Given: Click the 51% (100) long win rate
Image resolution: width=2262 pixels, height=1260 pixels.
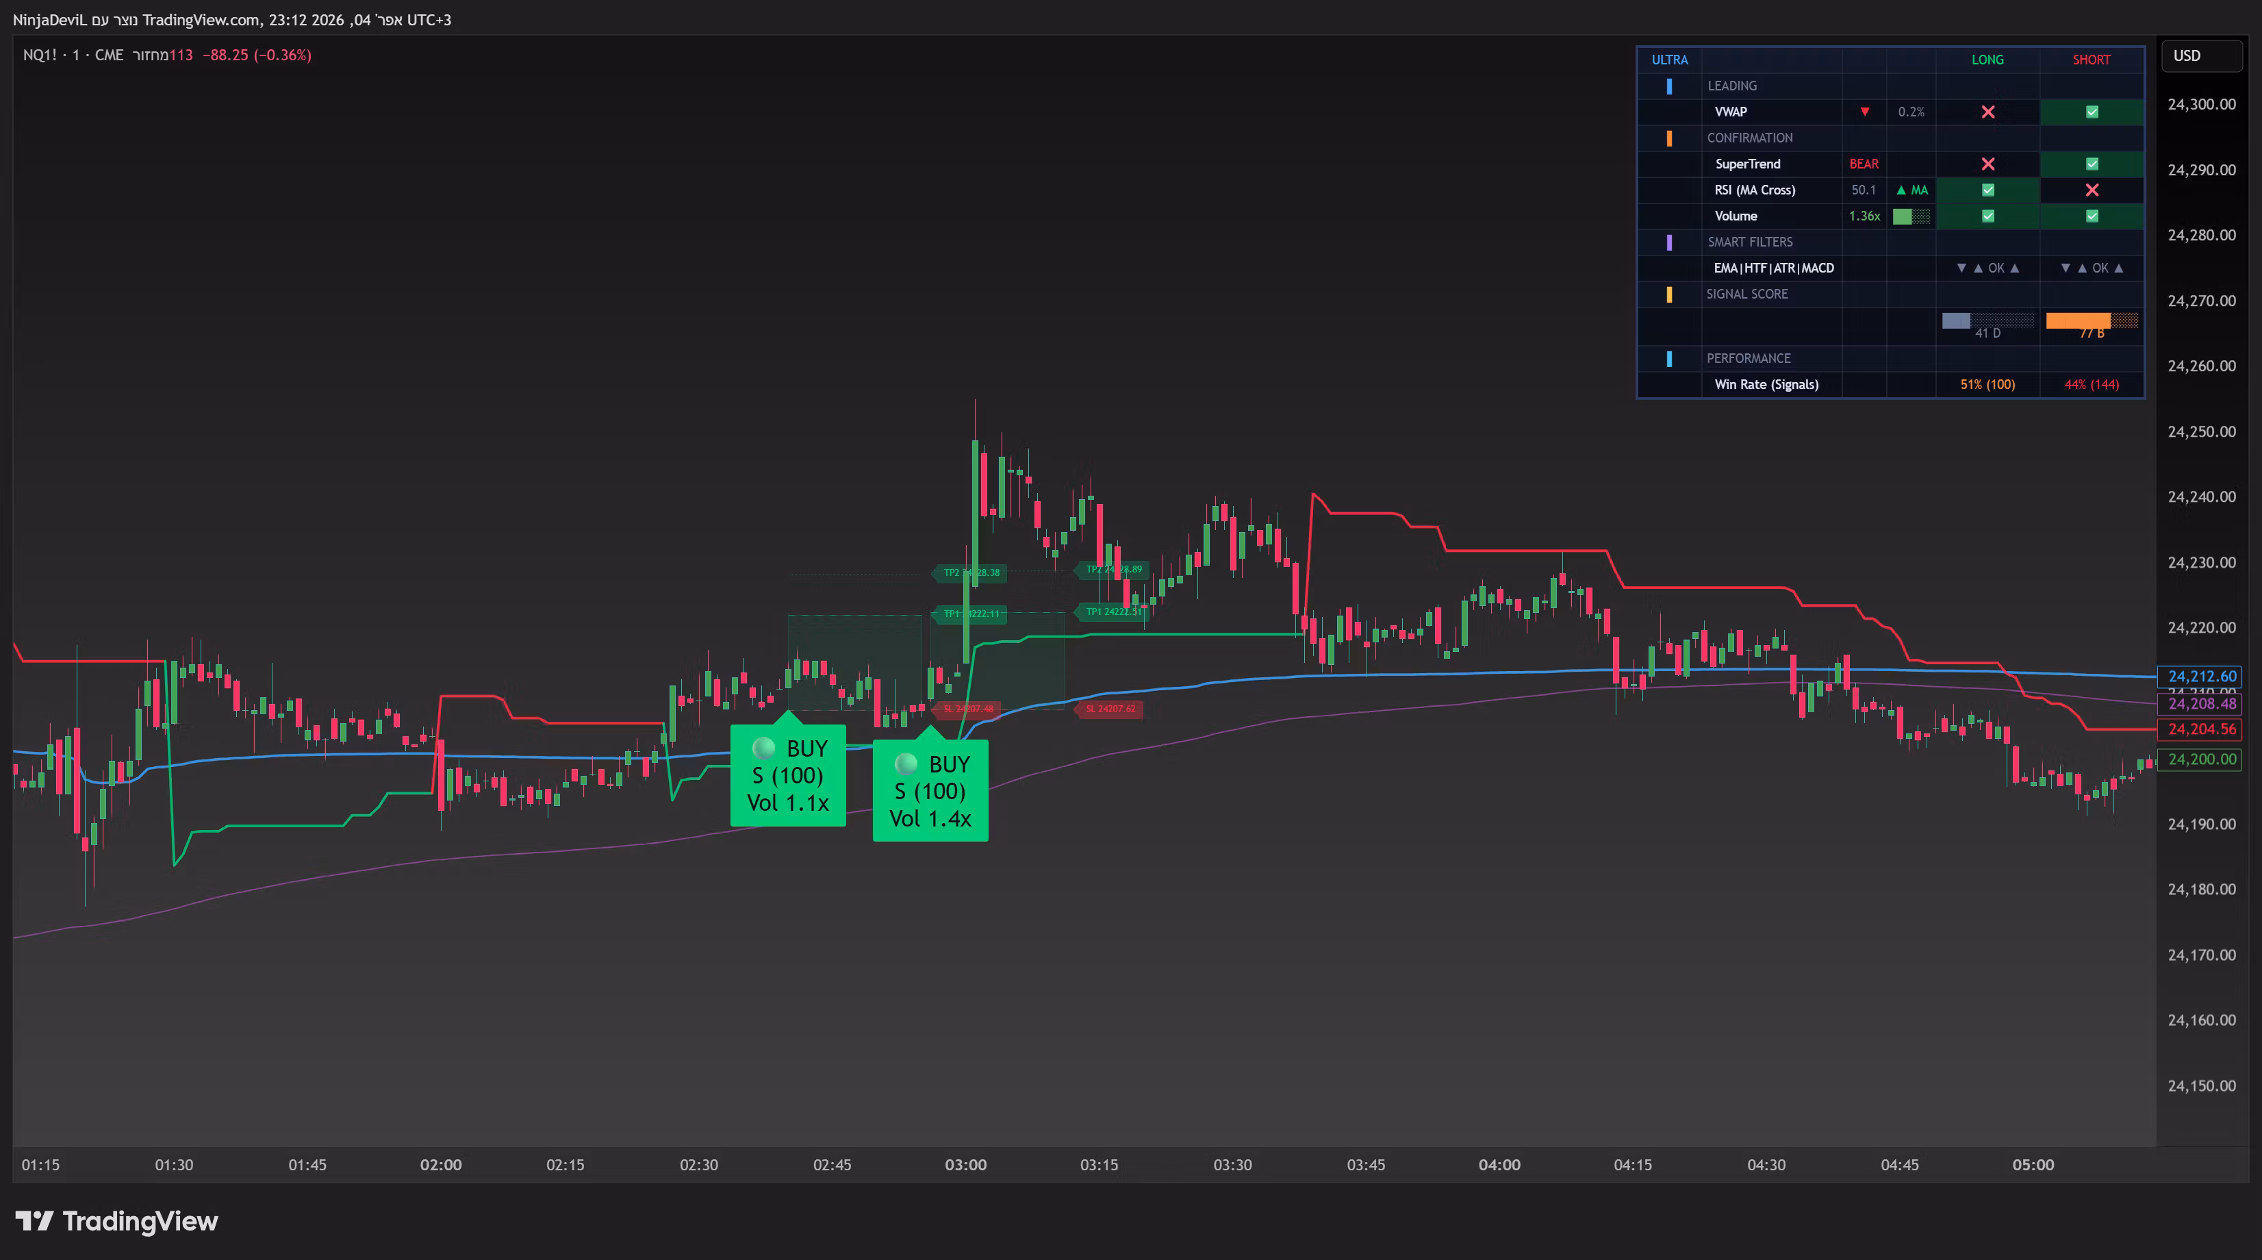Looking at the screenshot, I should 1987,385.
